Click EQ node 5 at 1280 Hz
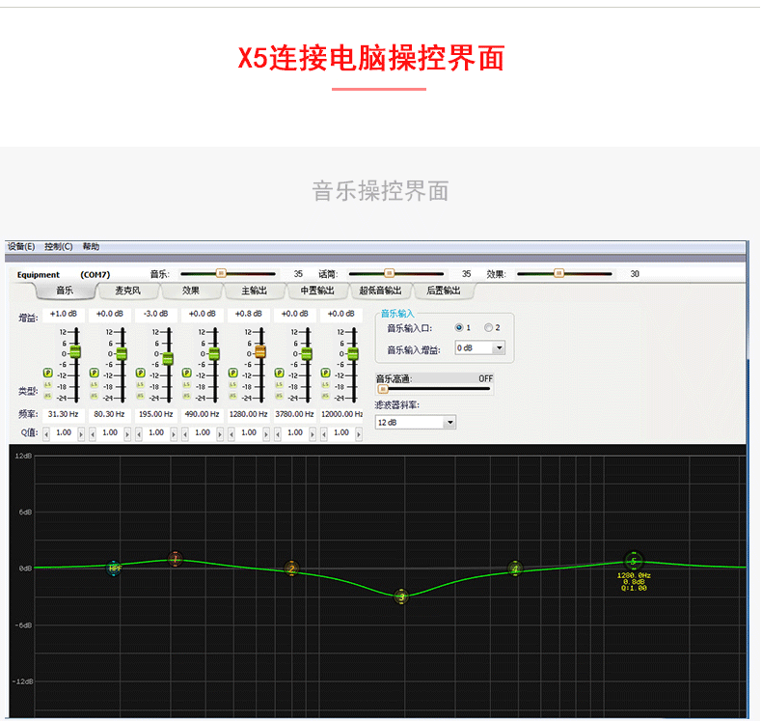This screenshot has width=762, height=721. coord(633,562)
